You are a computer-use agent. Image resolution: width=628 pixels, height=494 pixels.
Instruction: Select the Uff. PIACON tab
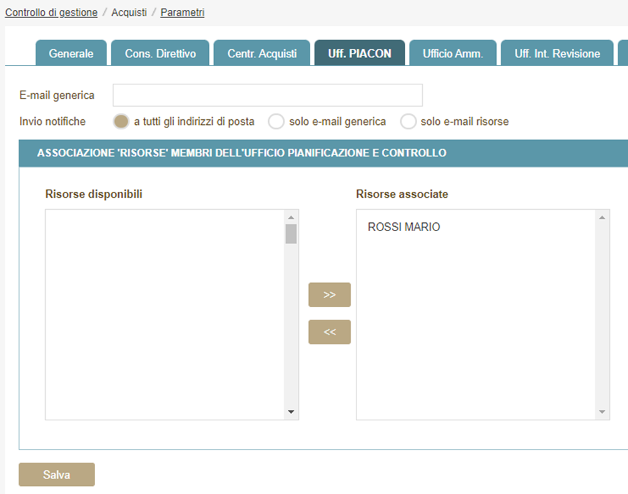tap(360, 54)
